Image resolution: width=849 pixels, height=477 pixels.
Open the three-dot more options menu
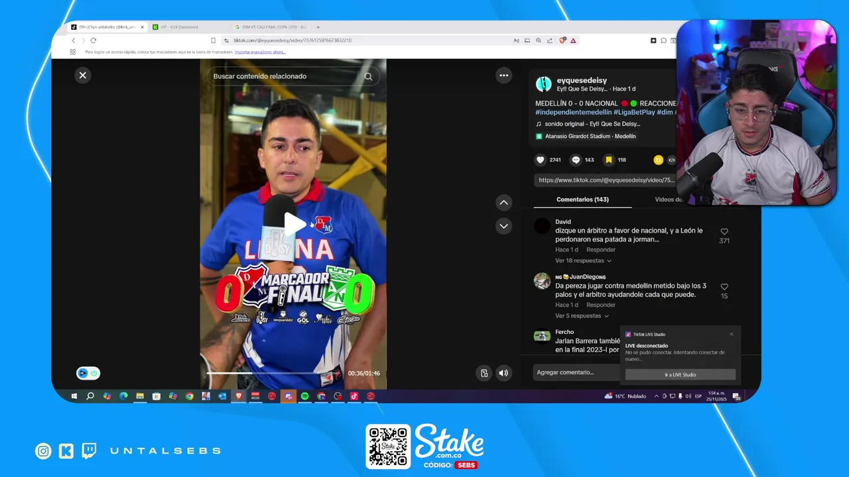[504, 76]
